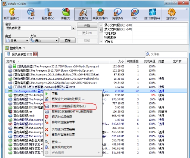This screenshot has height=158, width=190.
Task: Open the Servers (服务器) toolbar icon
Action: tap(48, 14)
